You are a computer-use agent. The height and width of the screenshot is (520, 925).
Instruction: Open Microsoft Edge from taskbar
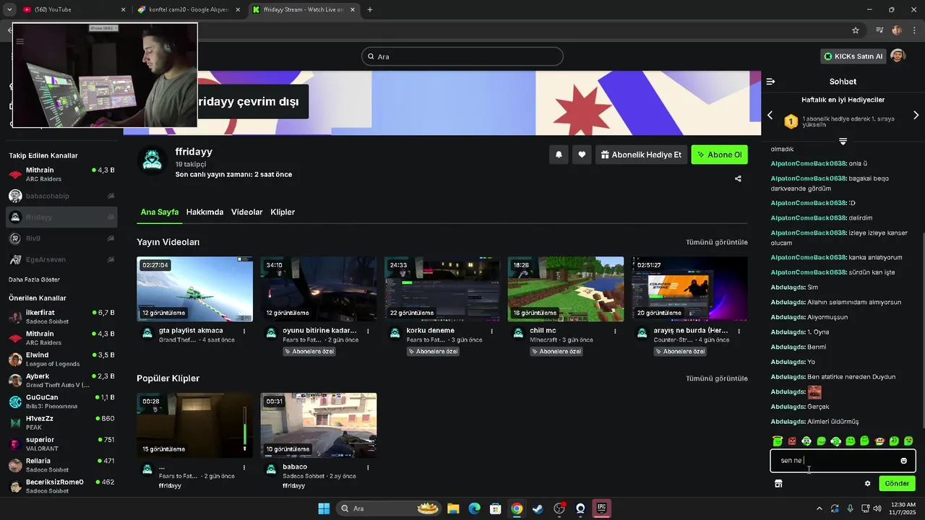pos(474,508)
